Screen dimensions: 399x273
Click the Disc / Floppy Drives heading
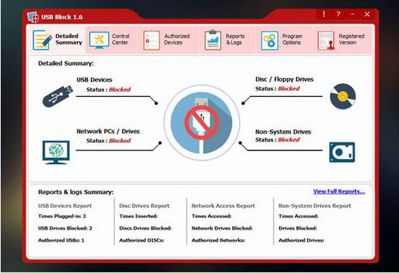[x=284, y=80]
